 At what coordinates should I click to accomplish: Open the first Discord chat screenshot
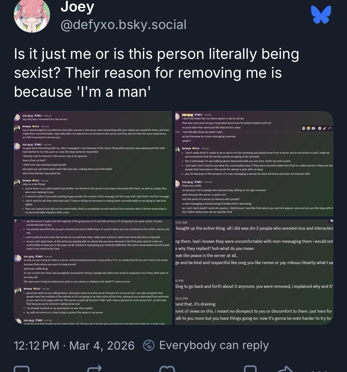pos(93,164)
